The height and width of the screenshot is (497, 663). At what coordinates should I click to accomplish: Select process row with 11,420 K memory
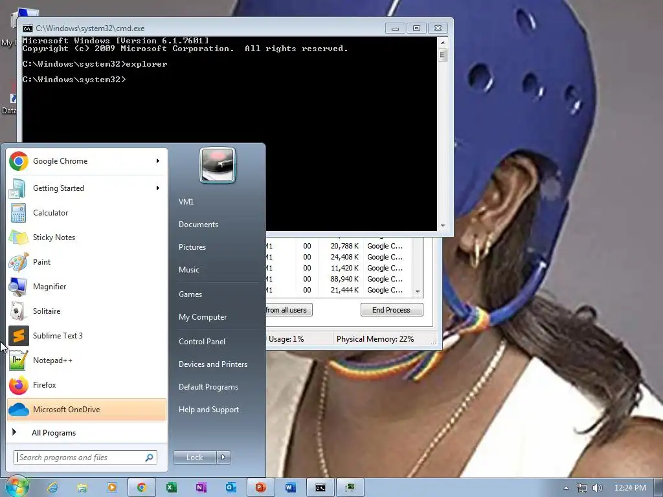339,268
